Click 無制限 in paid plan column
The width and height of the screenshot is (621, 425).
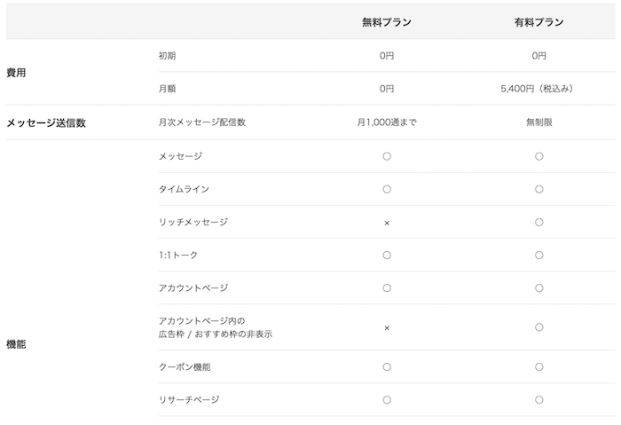click(x=538, y=122)
